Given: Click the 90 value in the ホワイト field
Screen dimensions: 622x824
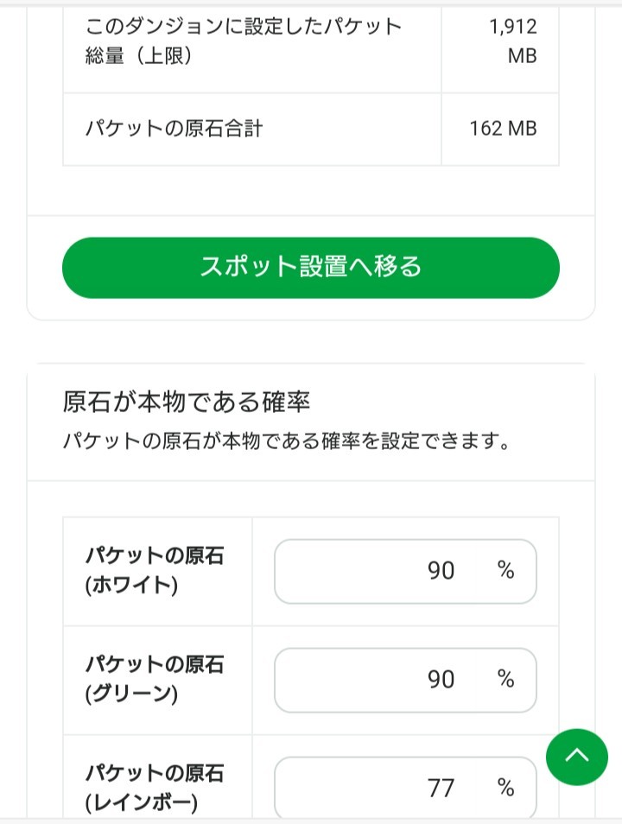Looking at the screenshot, I should 441,571.
